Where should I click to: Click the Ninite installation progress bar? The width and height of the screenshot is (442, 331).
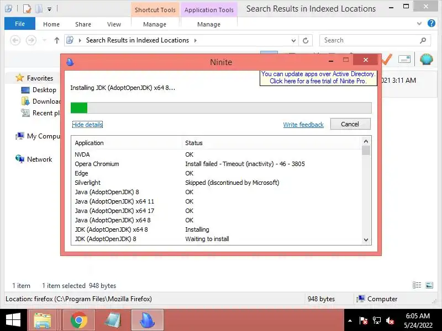tap(221, 108)
